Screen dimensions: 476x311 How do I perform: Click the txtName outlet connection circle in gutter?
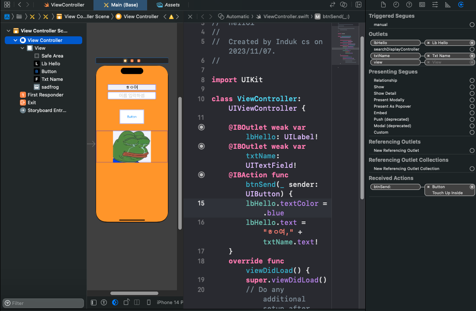201,147
